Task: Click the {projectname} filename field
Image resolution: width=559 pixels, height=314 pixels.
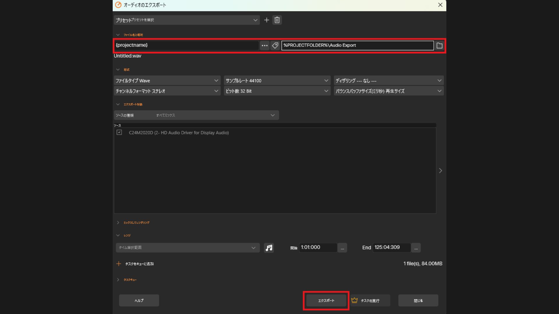Action: point(186,45)
